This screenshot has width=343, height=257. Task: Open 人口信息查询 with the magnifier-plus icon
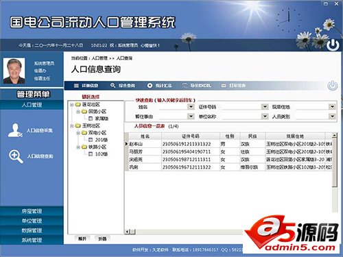click(31, 156)
